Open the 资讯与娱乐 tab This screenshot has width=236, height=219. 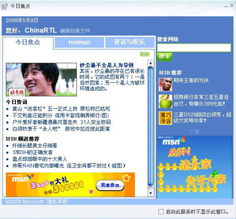pyautogui.click(x=130, y=42)
